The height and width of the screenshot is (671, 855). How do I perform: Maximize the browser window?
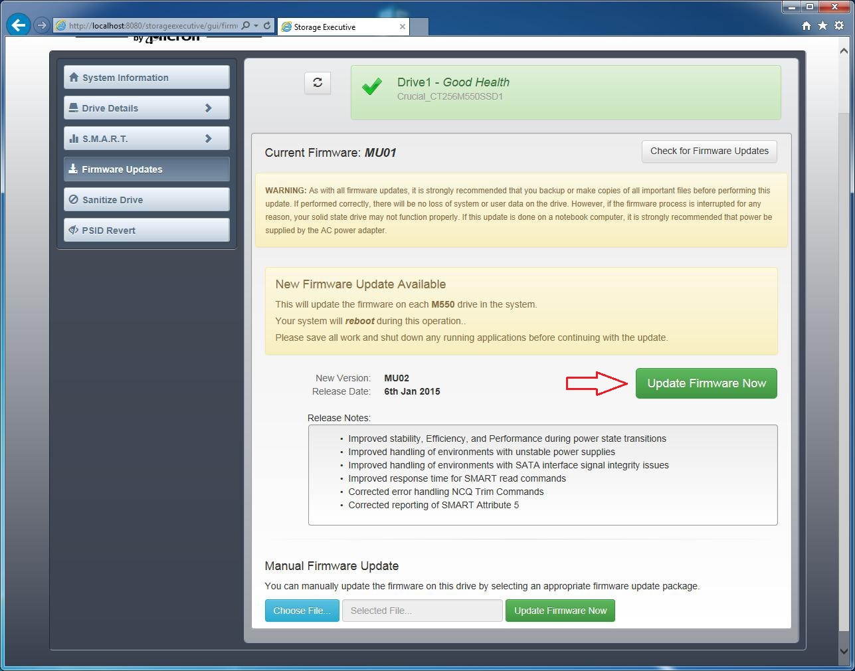click(810, 7)
